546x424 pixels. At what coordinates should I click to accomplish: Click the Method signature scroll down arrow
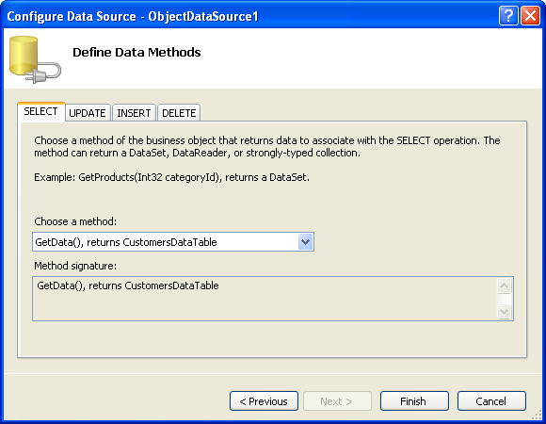click(504, 311)
